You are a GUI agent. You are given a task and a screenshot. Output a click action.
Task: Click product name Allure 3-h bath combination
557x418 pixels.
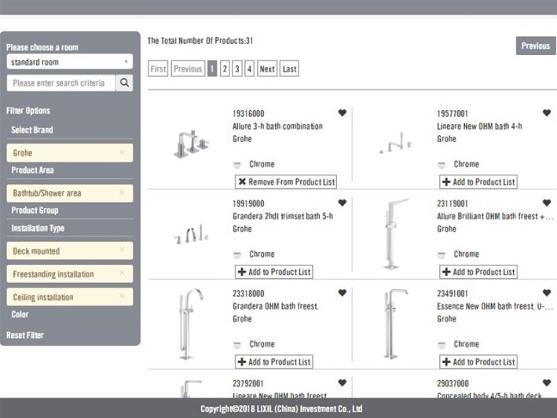point(277,126)
